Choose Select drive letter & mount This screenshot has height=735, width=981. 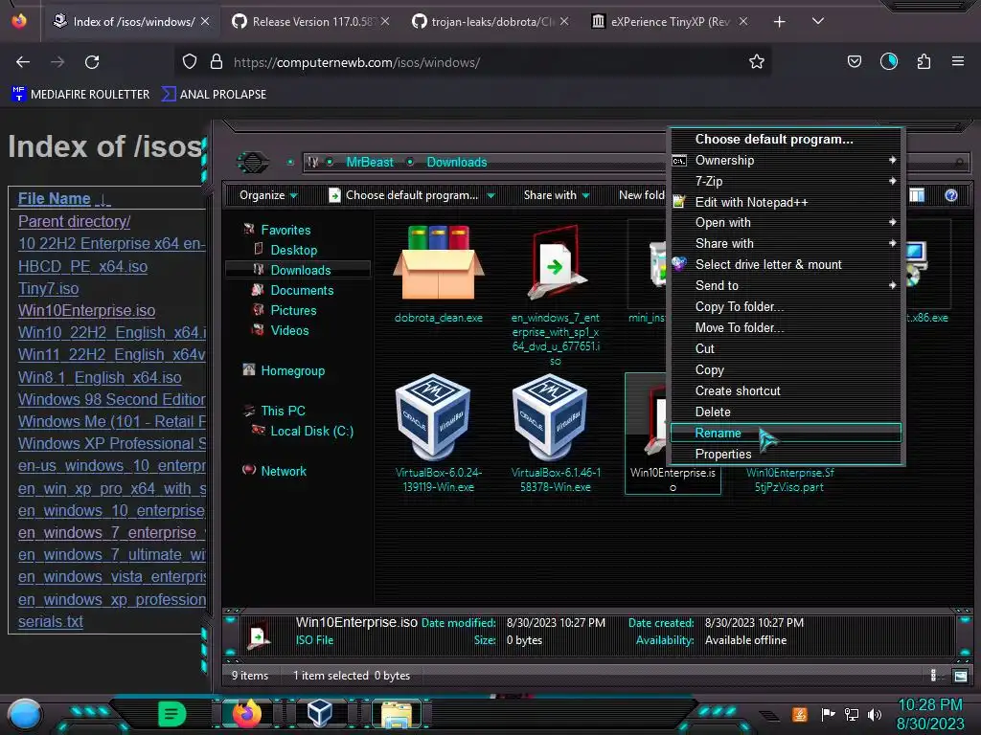tap(786, 264)
